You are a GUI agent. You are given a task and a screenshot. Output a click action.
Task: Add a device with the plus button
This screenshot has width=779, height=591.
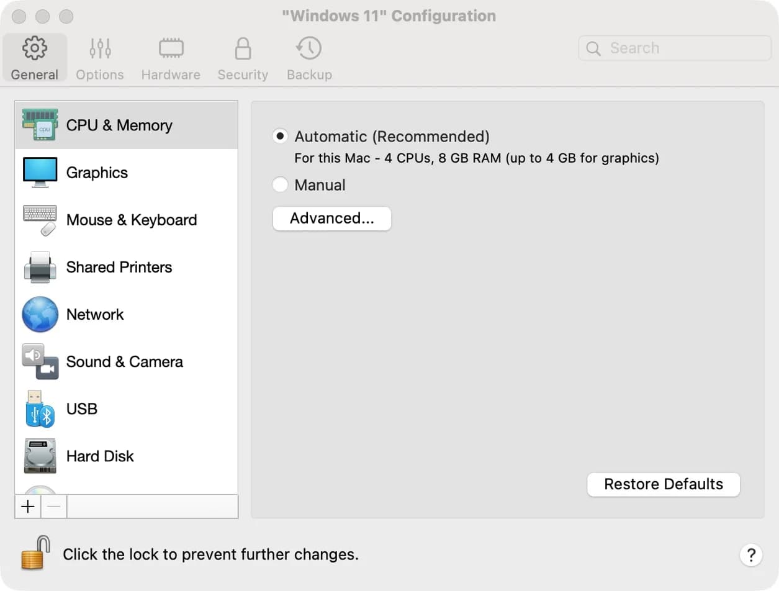coord(28,507)
